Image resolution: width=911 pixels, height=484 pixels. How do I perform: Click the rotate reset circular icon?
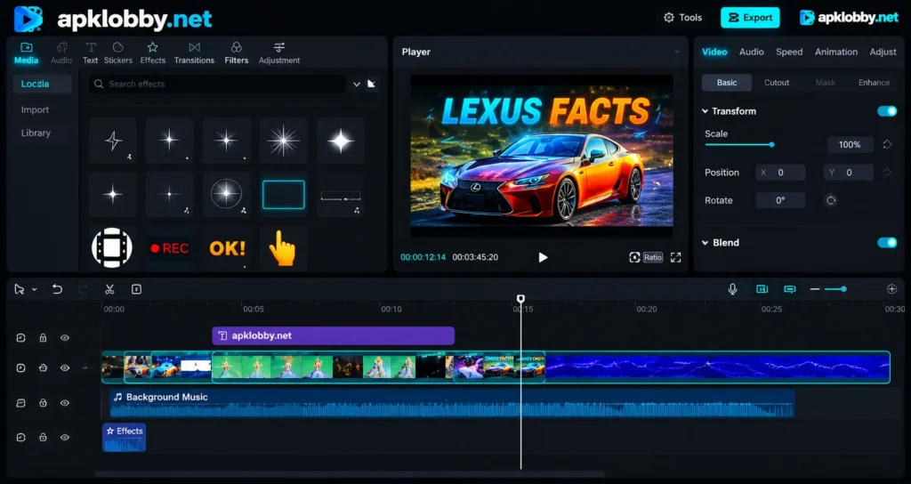(x=831, y=200)
